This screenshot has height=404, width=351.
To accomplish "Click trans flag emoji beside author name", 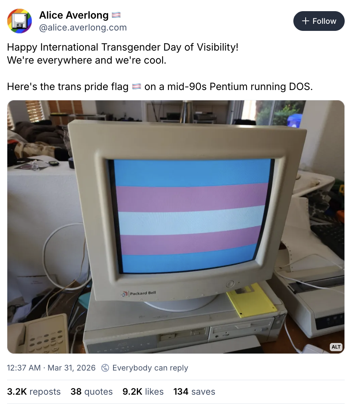I will (116, 15).
